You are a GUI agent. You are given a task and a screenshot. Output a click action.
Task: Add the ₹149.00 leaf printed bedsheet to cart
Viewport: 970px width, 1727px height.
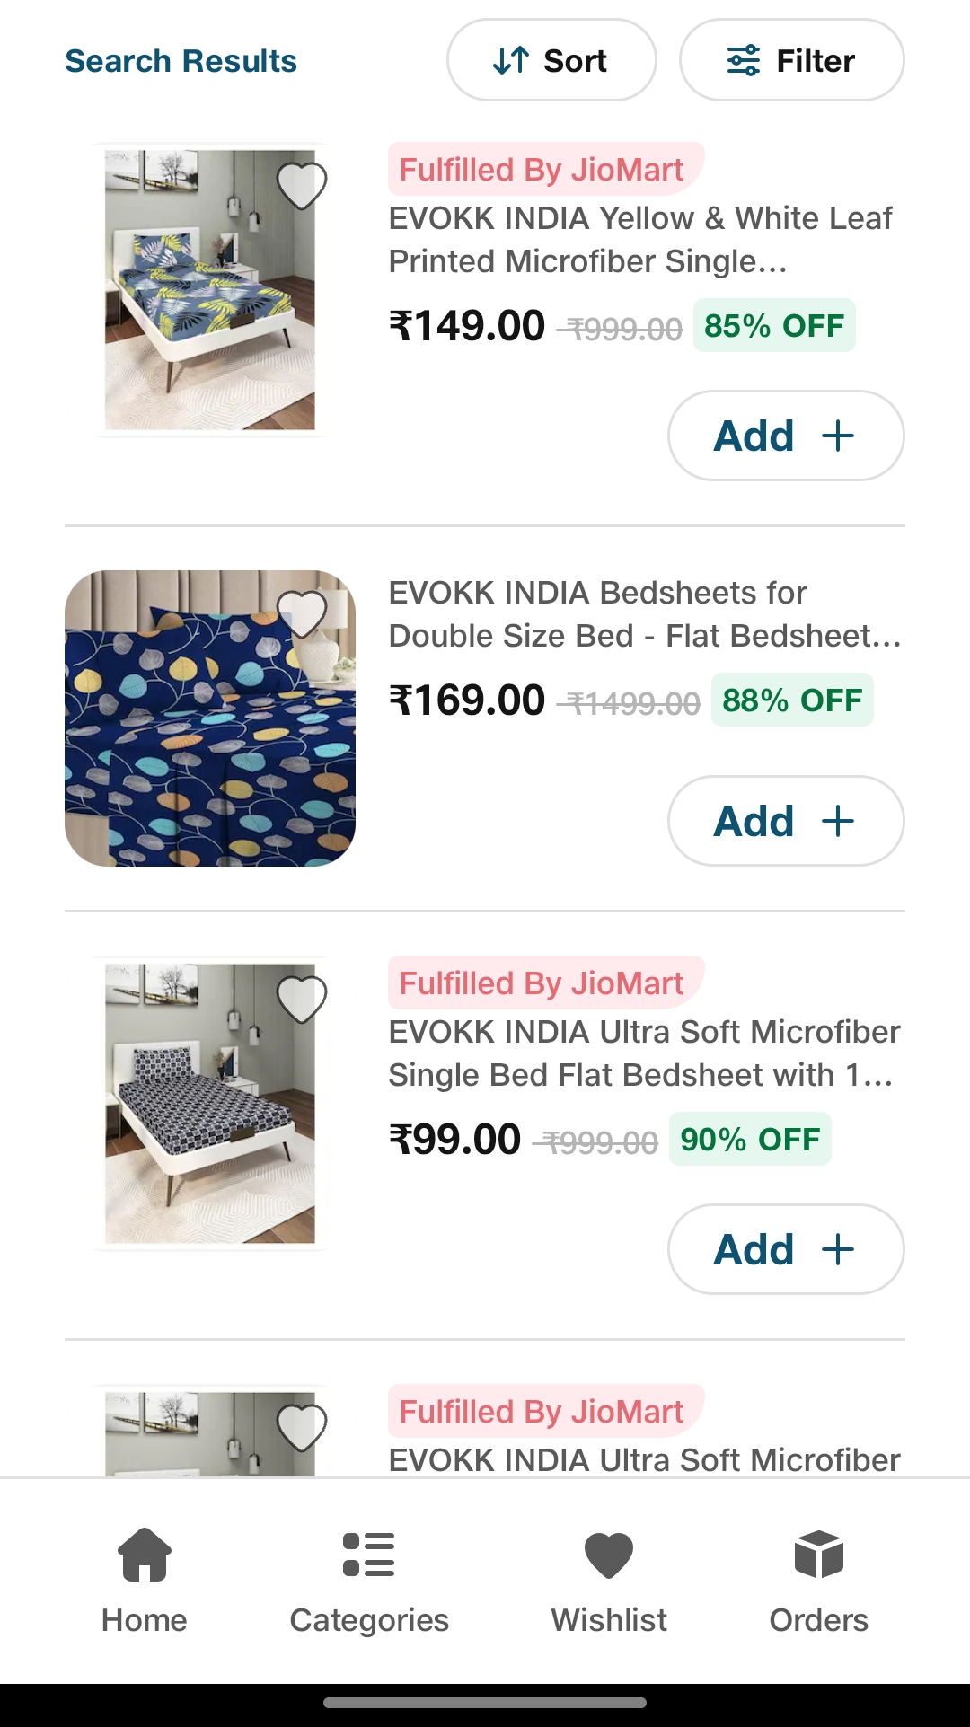pyautogui.click(x=786, y=436)
